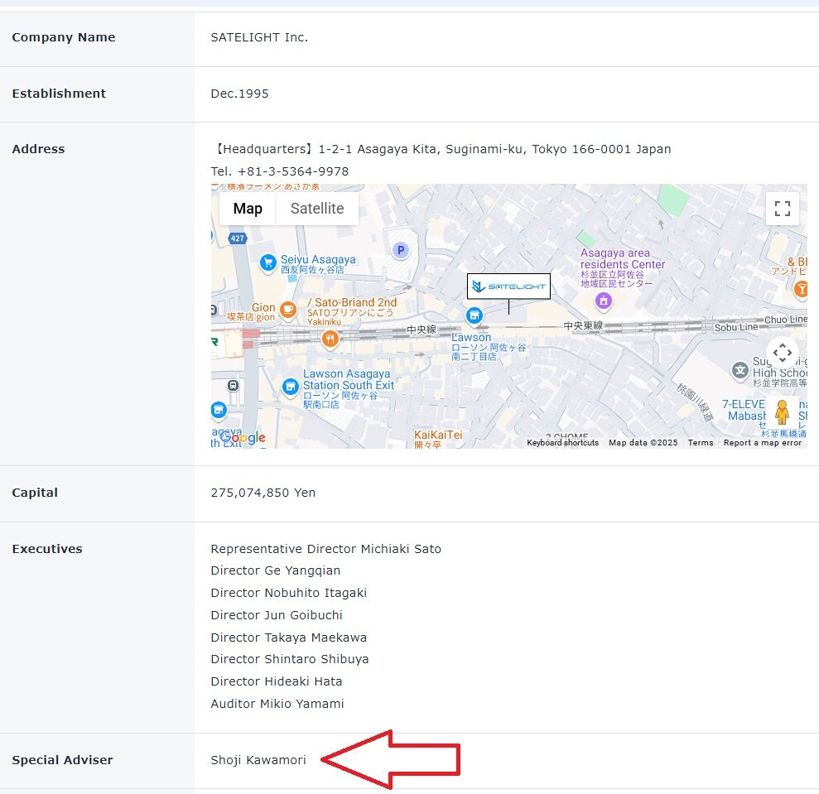Click the Capital row label
The width and height of the screenshot is (819, 794).
click(x=35, y=493)
